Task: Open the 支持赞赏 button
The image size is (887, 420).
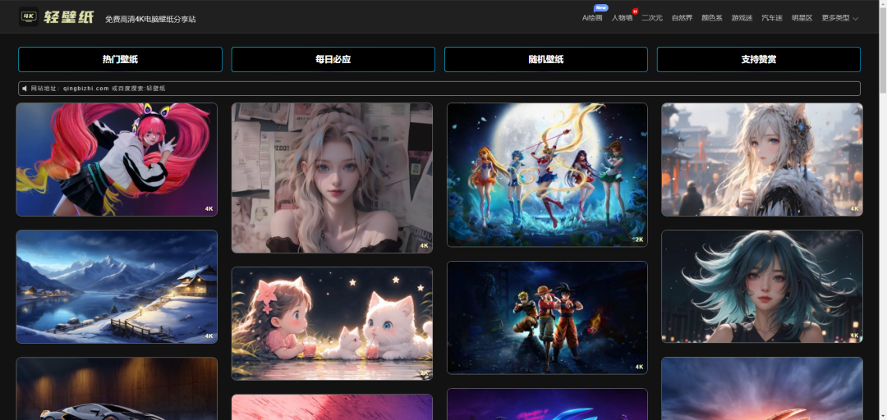Action: [758, 59]
